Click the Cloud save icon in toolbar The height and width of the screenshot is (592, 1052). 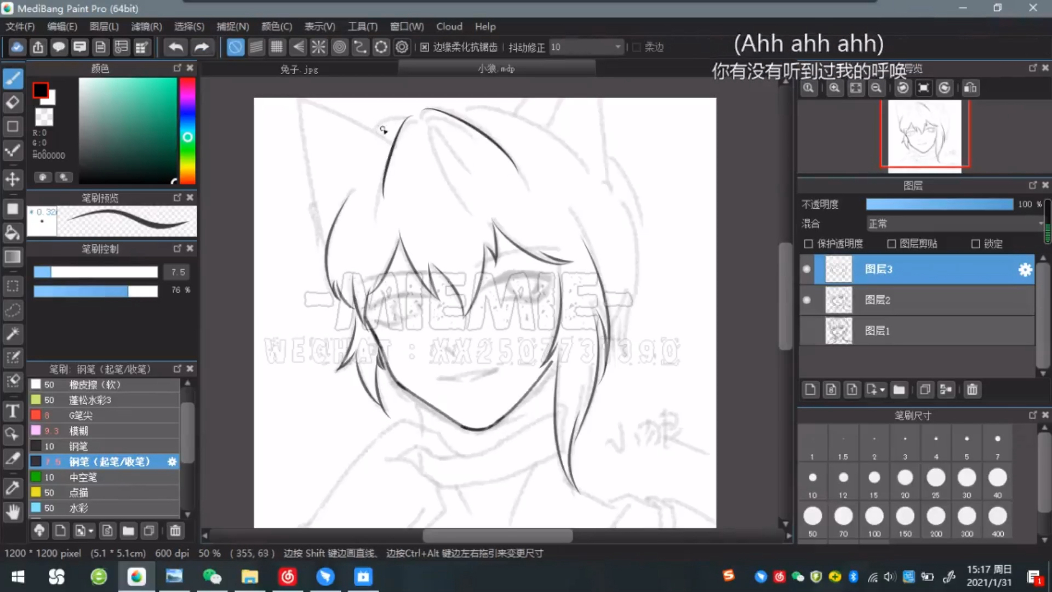click(x=17, y=47)
